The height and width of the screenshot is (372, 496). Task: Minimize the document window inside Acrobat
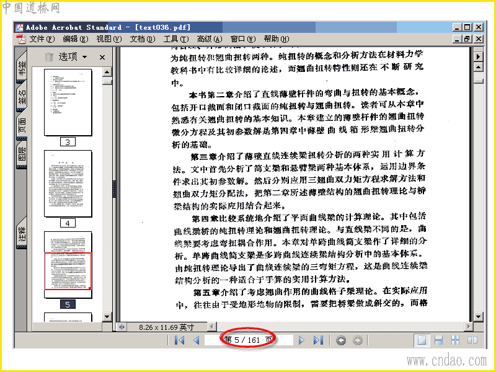click(456, 39)
